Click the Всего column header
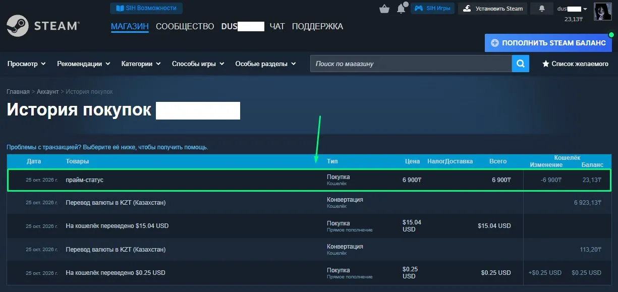Screen dimensions: 618x292 (x=498, y=161)
